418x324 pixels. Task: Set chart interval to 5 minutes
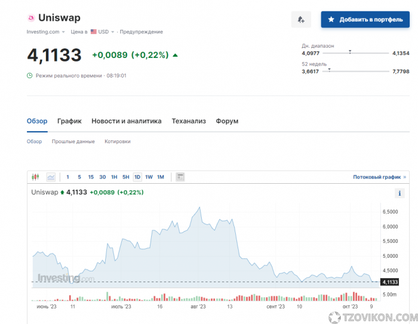click(79, 177)
